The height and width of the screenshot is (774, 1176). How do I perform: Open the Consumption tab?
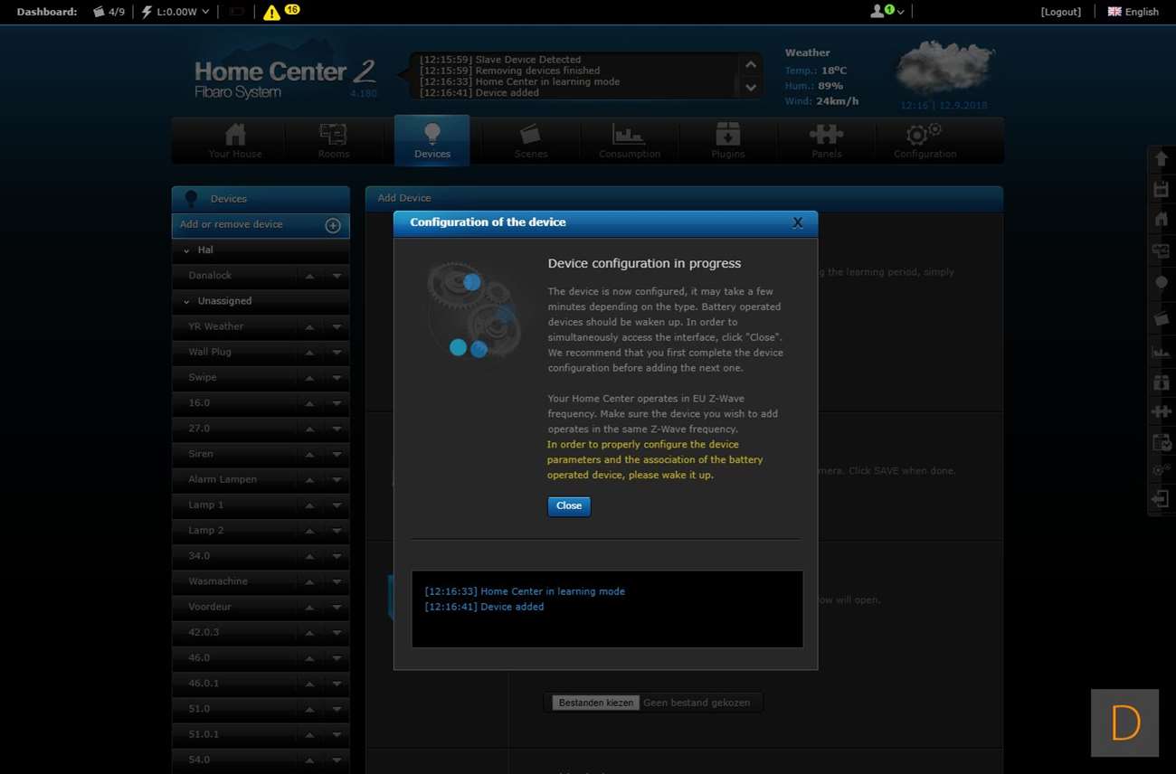pyautogui.click(x=630, y=141)
